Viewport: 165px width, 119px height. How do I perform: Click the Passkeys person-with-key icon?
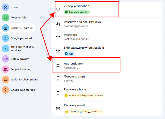click(x=58, y=24)
